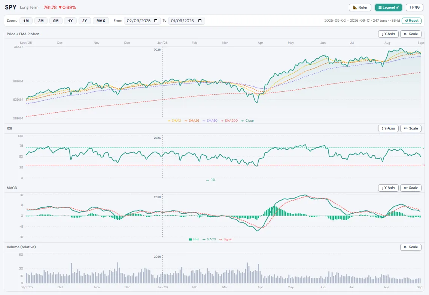The image size is (429, 295).
Task: Download the chart as PNG
Action: click(414, 7)
